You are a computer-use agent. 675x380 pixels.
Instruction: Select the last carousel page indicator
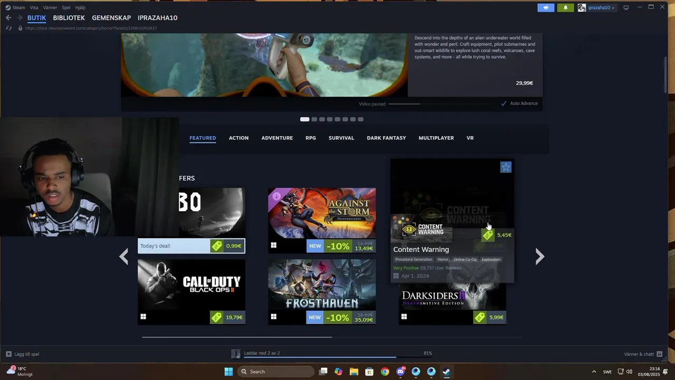361,119
